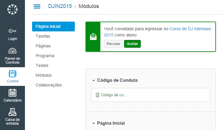Viewport: 223px width, 130px height.
Task: Open the Login key icon
Action: coord(12,31)
